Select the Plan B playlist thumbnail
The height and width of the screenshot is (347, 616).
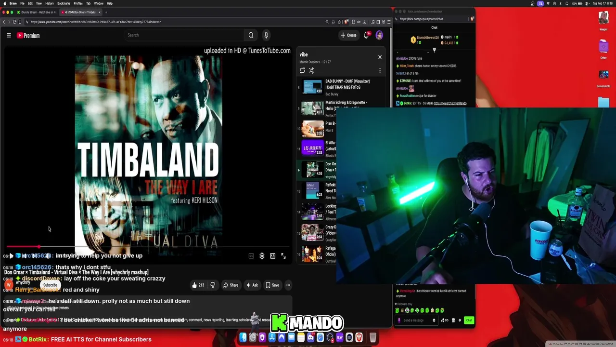(x=312, y=129)
